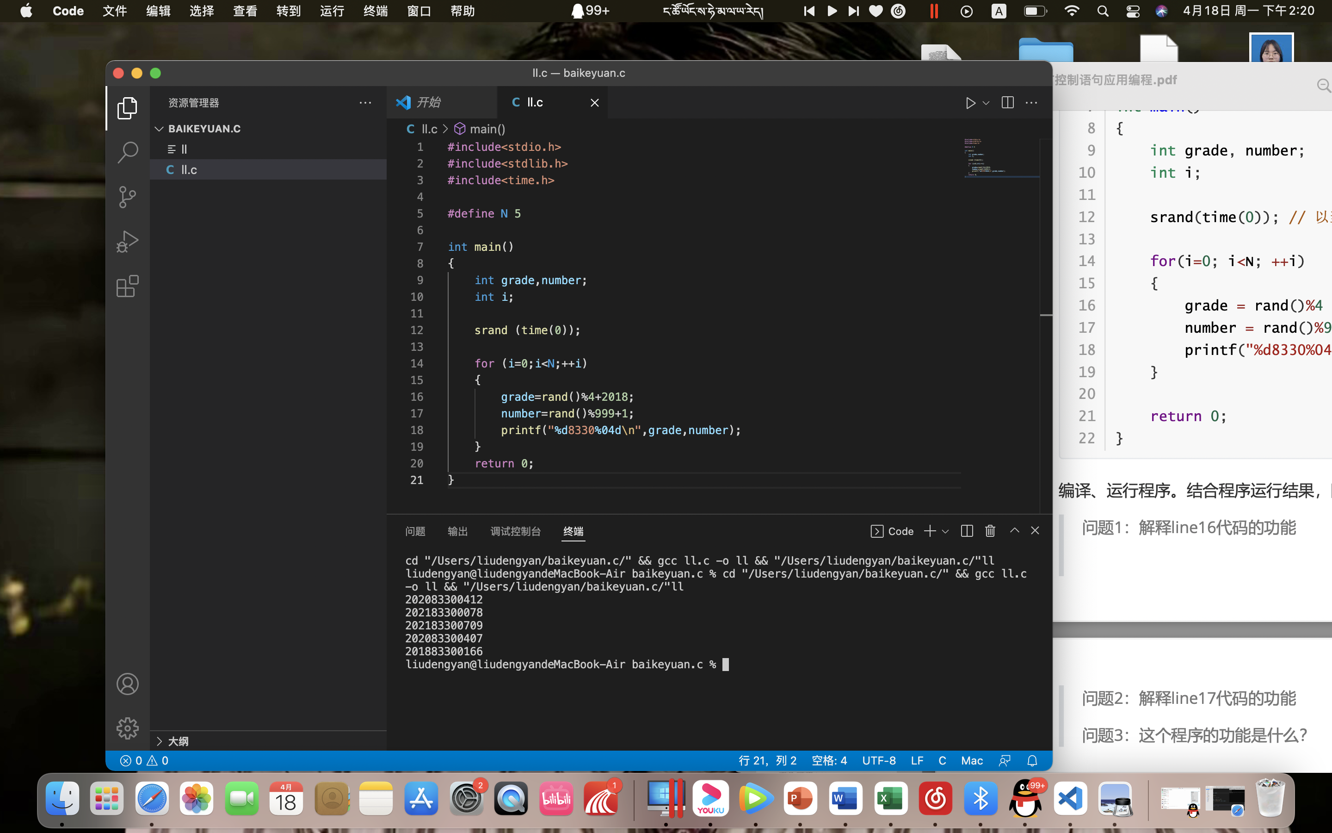
Task: Open the Search view in activity bar
Action: (x=127, y=152)
